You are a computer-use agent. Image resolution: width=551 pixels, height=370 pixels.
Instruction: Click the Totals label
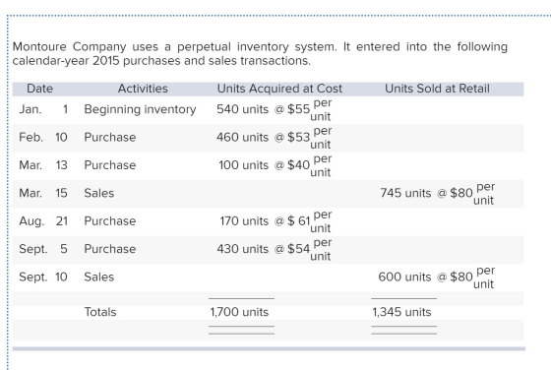coord(100,312)
